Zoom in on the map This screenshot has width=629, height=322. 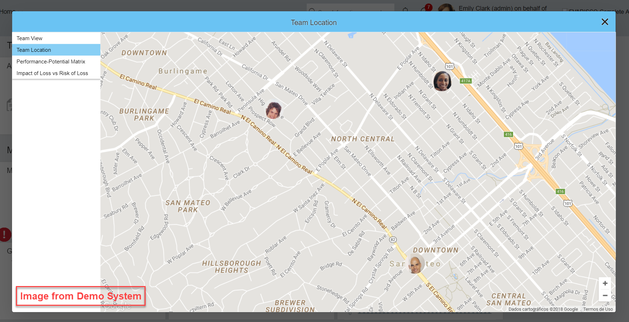[605, 283]
